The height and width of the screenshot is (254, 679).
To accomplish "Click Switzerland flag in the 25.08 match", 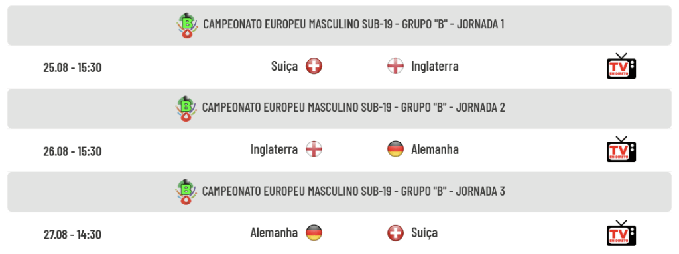I will (314, 66).
